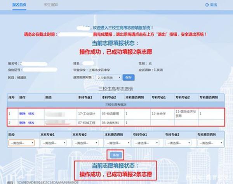Open the 本科专业1 dropdown

pos(54,142)
